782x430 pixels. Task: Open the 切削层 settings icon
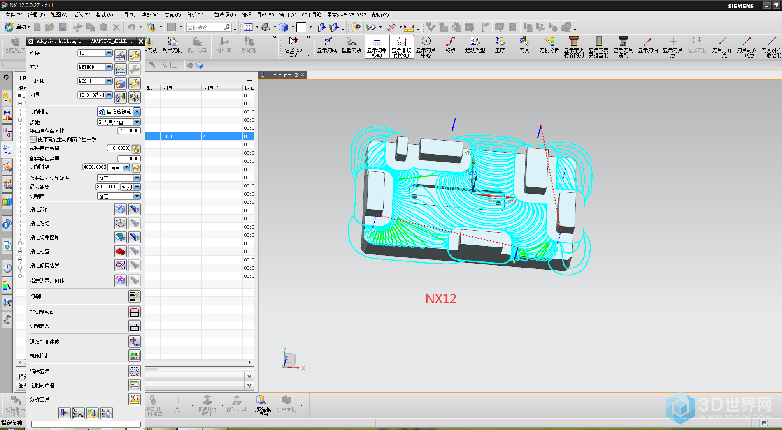134,296
